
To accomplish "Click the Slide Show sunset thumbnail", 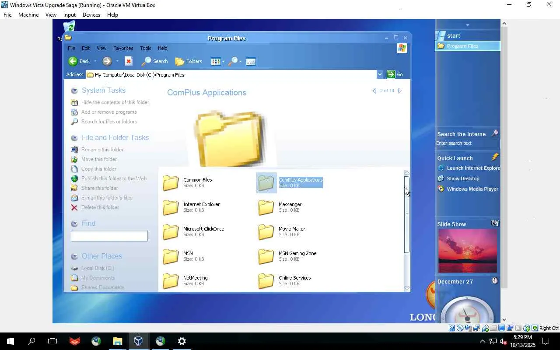I will click(468, 251).
